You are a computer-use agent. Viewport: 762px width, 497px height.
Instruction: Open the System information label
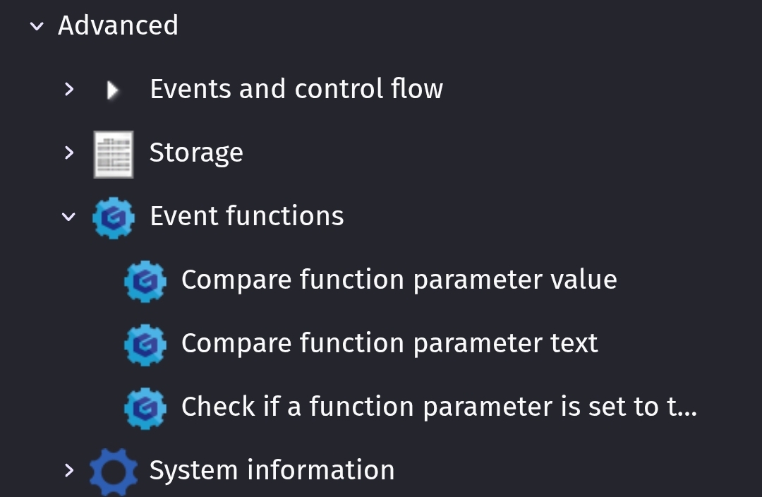coord(272,469)
